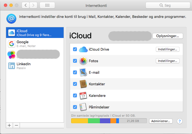Click the green storage bar segment

coord(94,121)
